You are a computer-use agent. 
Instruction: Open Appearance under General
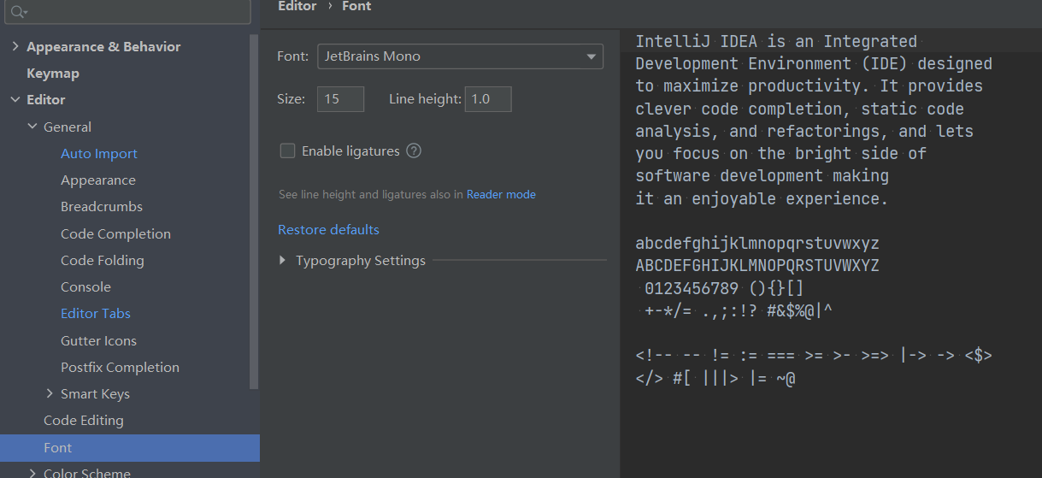coord(98,180)
